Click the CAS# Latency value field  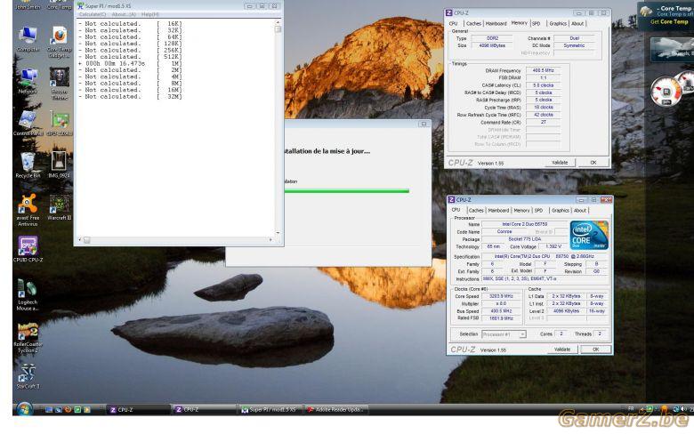[543, 85]
